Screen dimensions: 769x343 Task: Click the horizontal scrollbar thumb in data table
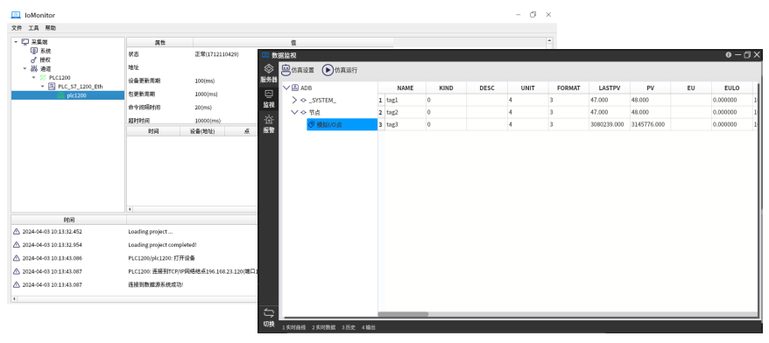click(403, 314)
